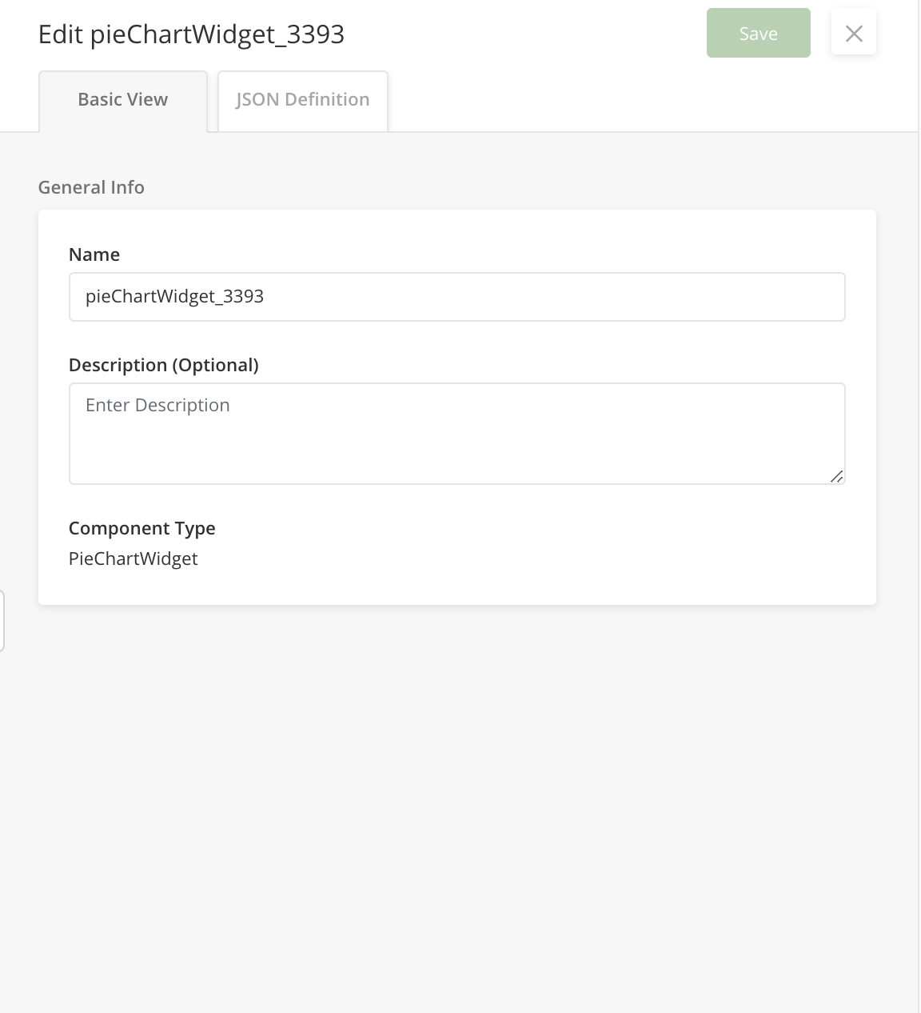
Task: Click the General Info section heading
Action: [x=91, y=187]
